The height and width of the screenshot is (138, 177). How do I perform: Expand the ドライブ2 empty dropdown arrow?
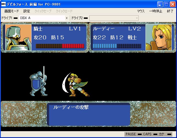click(x=137, y=18)
